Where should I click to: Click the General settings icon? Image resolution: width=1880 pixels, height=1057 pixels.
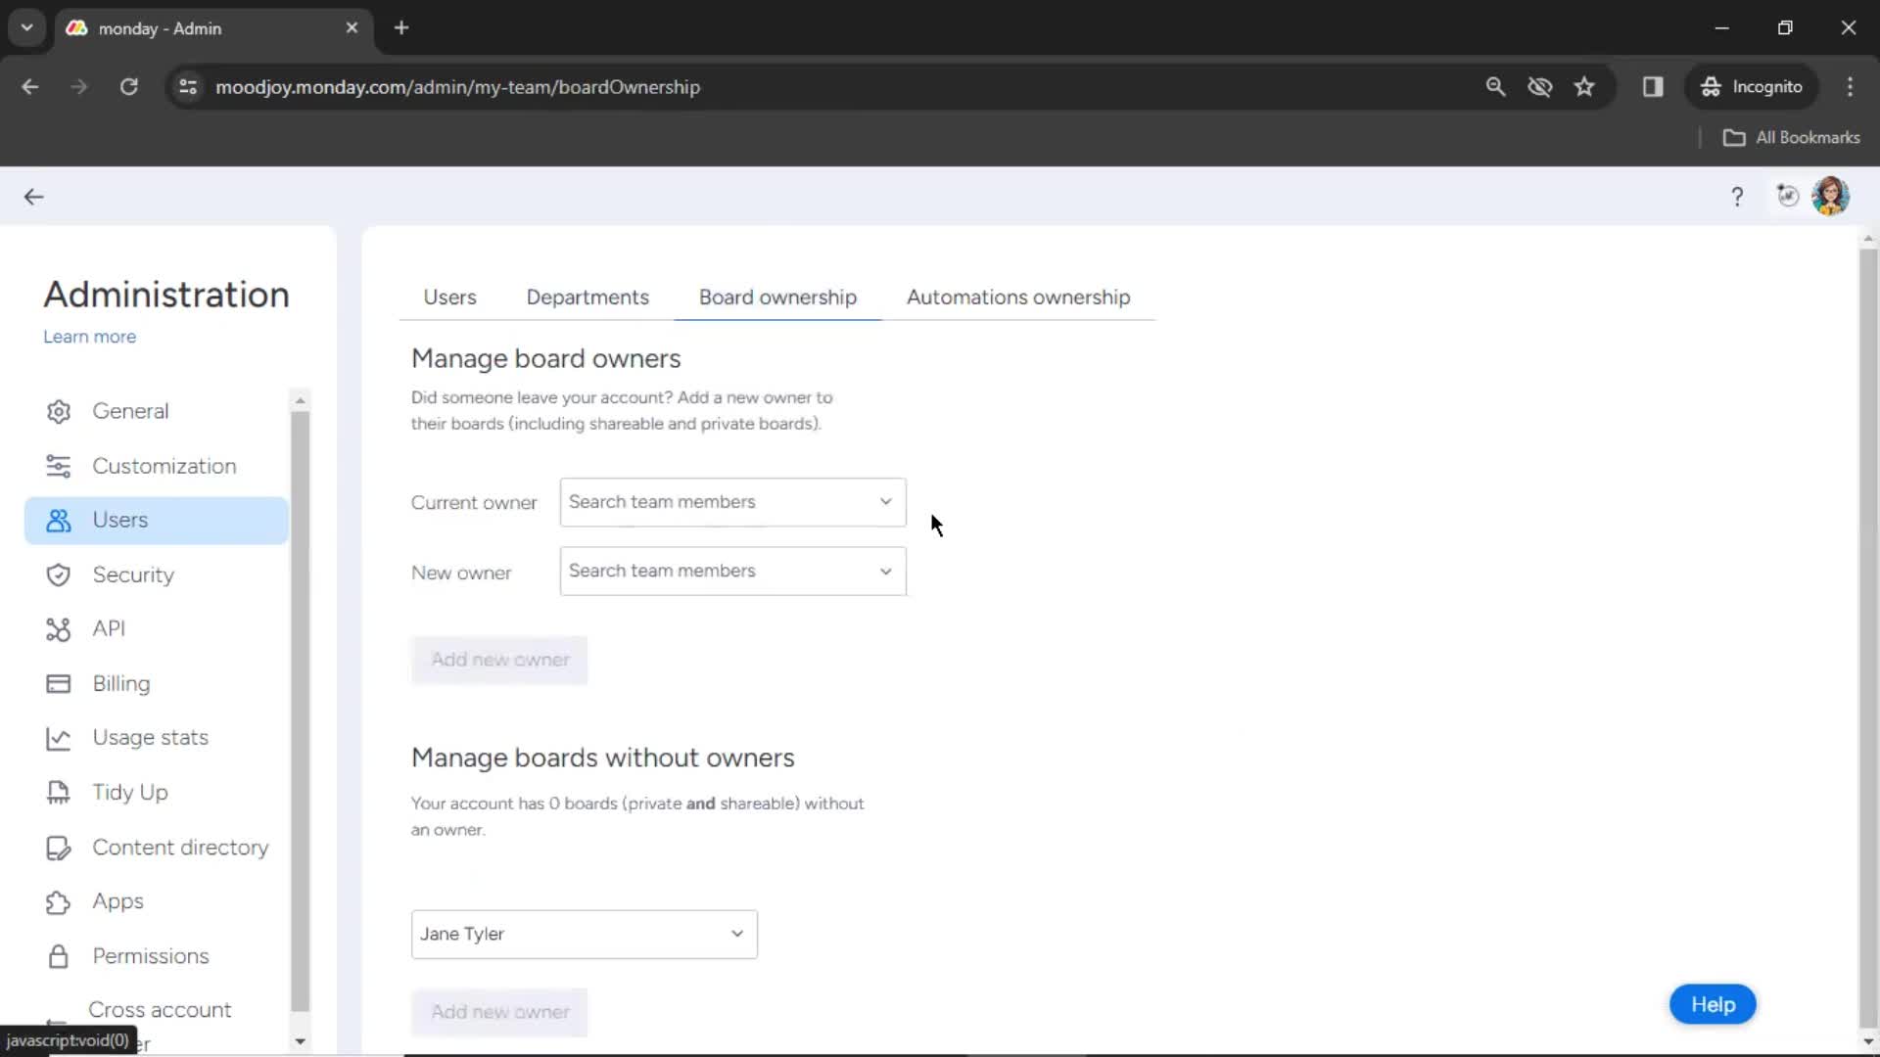[58, 410]
